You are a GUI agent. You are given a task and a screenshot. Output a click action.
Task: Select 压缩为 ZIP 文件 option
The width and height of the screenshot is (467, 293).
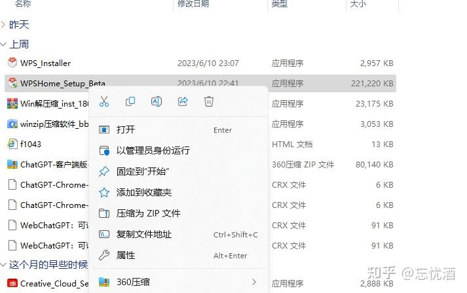point(178,213)
